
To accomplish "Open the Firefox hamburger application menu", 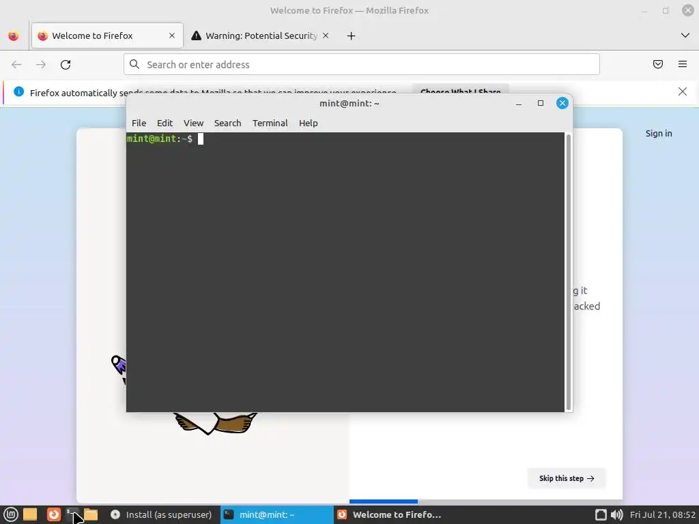I will pos(683,65).
